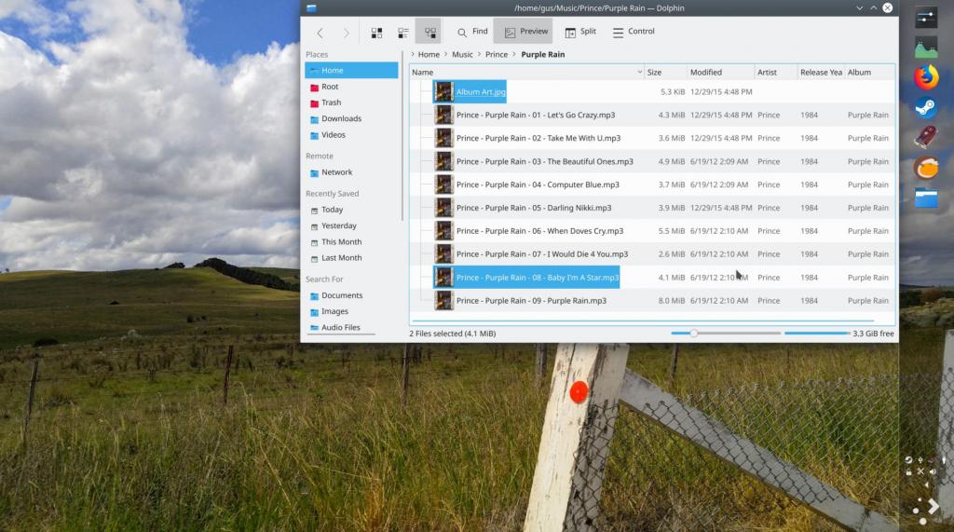The height and width of the screenshot is (532, 954).
Task: Toggle Split view in the toolbar
Action: pyautogui.click(x=579, y=32)
